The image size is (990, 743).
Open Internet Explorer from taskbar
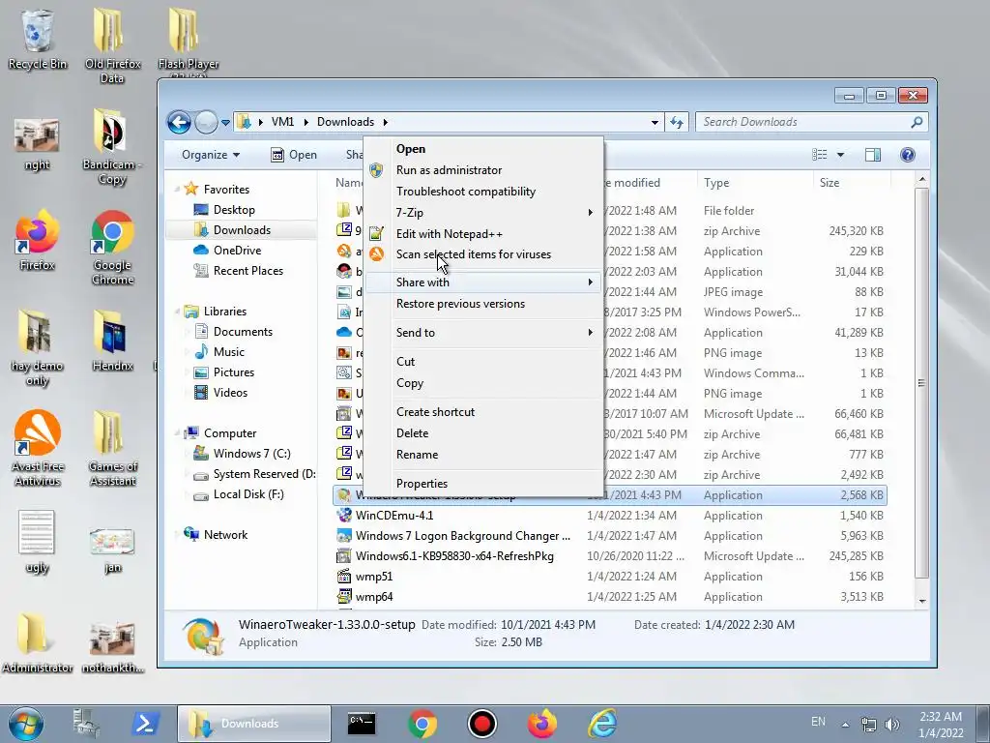click(x=602, y=724)
